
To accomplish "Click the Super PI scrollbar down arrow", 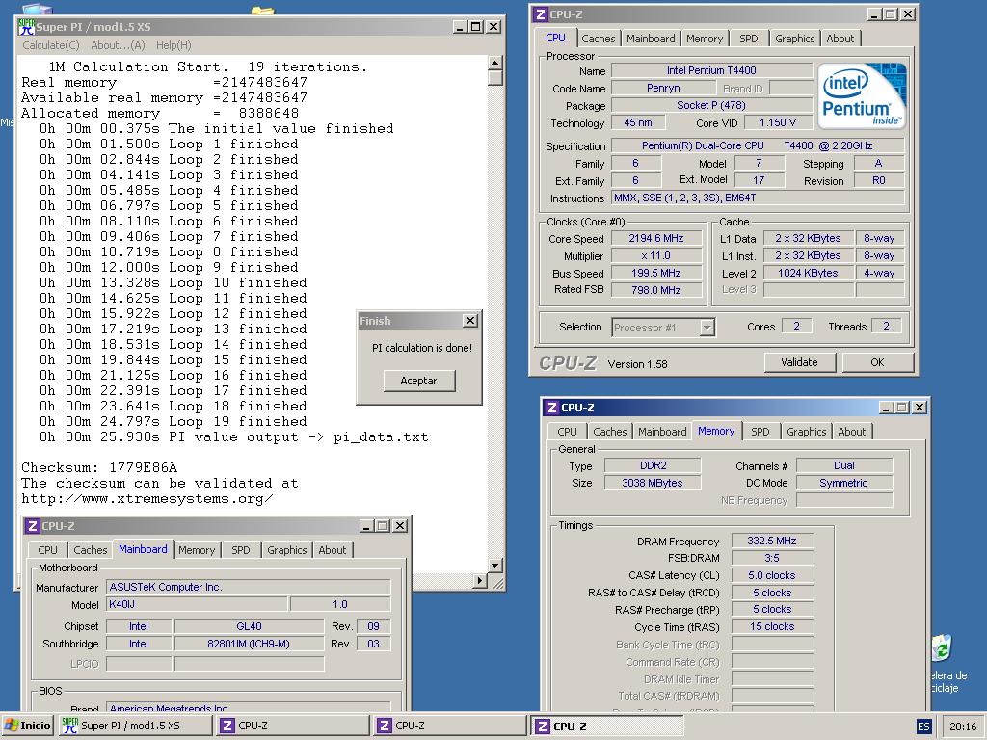I will (495, 566).
